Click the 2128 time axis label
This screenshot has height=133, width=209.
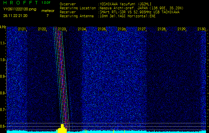tap(161, 29)
